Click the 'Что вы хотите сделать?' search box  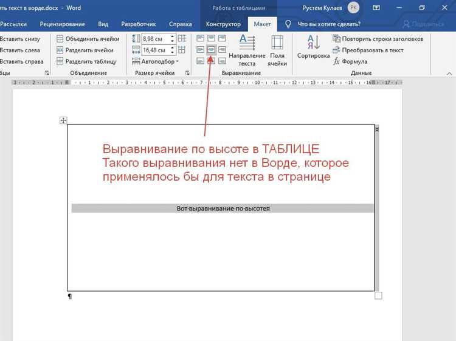(x=329, y=24)
